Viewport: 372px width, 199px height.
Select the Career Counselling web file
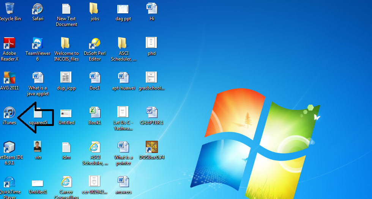pyautogui.click(x=66, y=182)
